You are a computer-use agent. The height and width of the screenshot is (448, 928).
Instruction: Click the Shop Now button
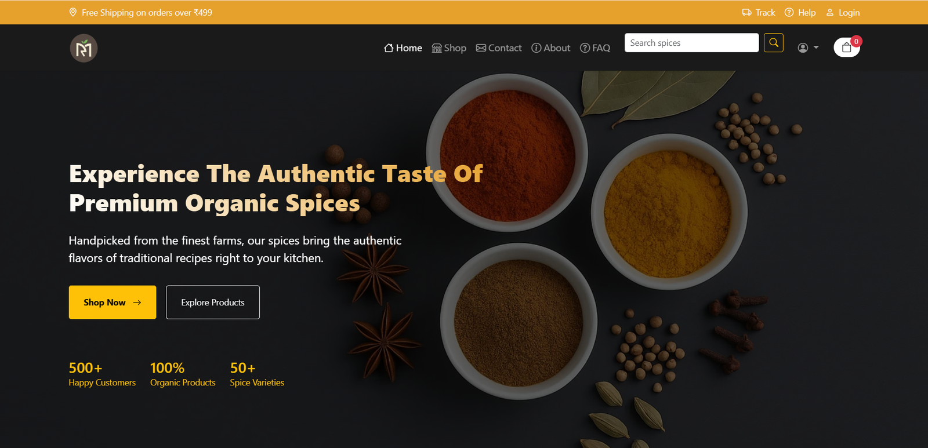pos(113,302)
